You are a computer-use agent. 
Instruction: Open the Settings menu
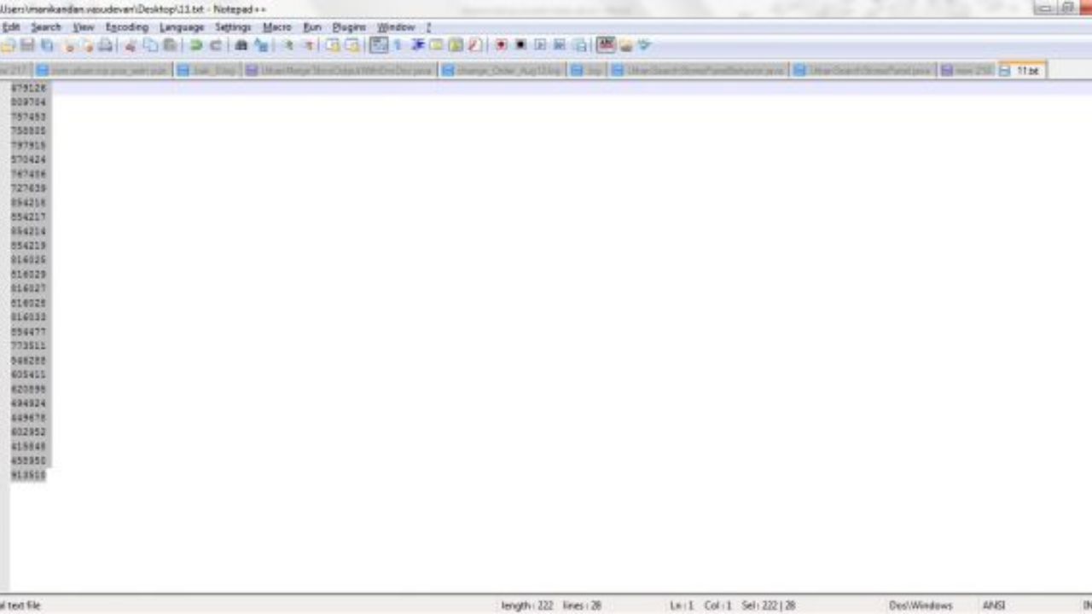pos(233,27)
